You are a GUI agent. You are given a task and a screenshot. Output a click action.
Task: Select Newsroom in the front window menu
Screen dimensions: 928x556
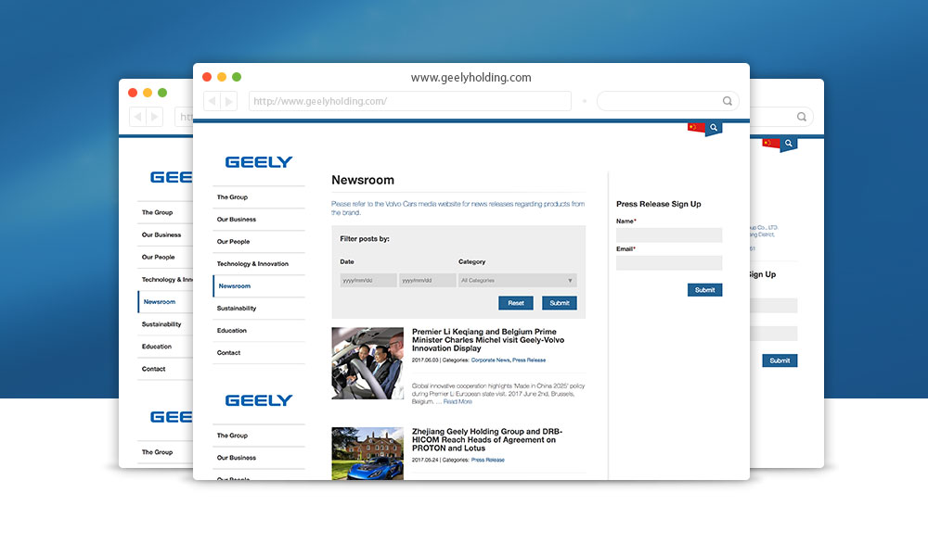235,286
